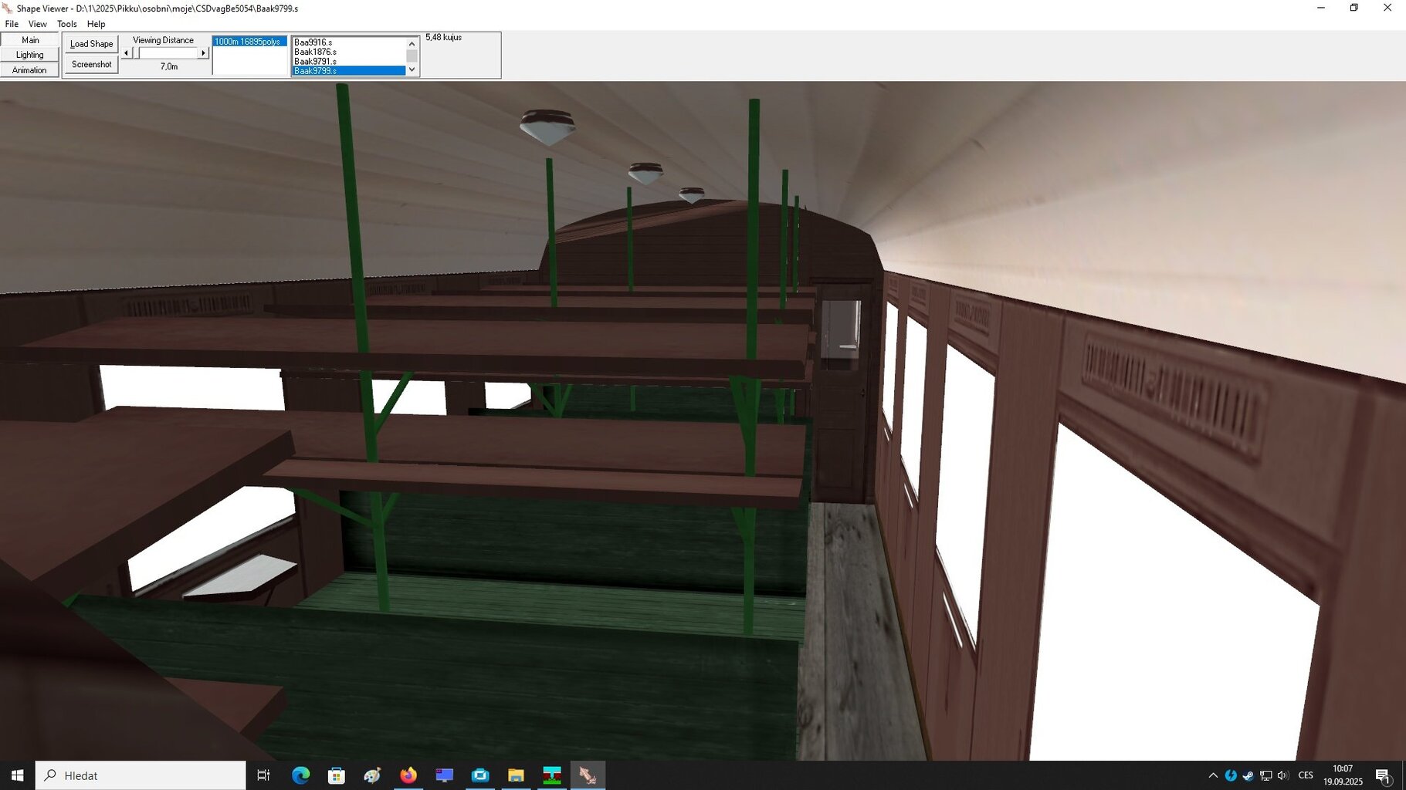Viewport: 1406px width, 790px height.
Task: Open the View menu
Action: (37, 24)
